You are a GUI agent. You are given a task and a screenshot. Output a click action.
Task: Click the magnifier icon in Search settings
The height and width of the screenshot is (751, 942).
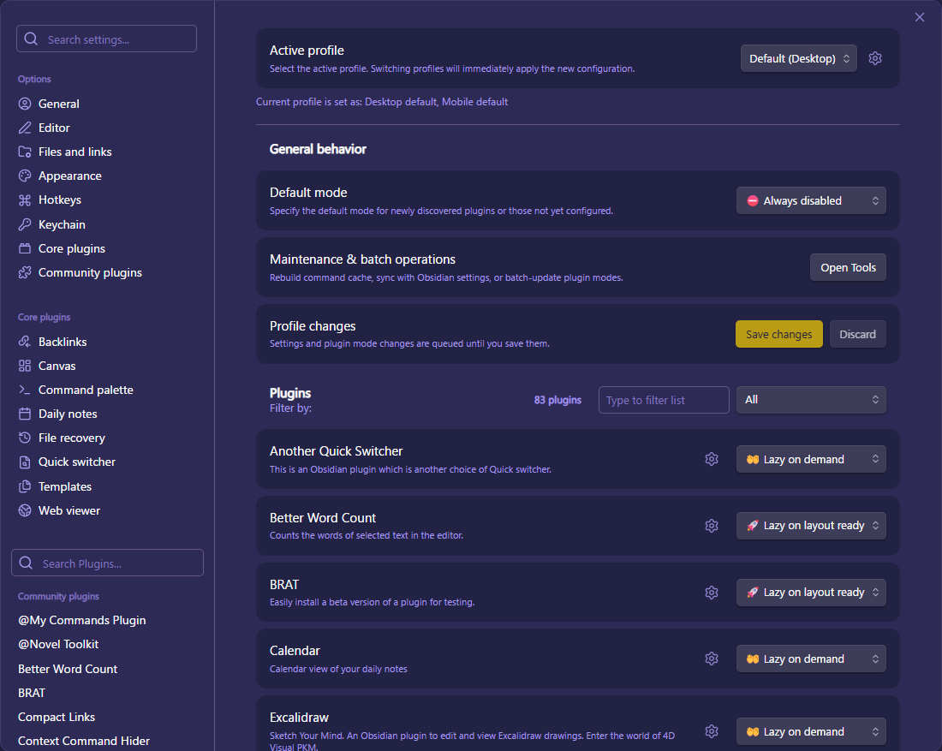pyautogui.click(x=31, y=39)
